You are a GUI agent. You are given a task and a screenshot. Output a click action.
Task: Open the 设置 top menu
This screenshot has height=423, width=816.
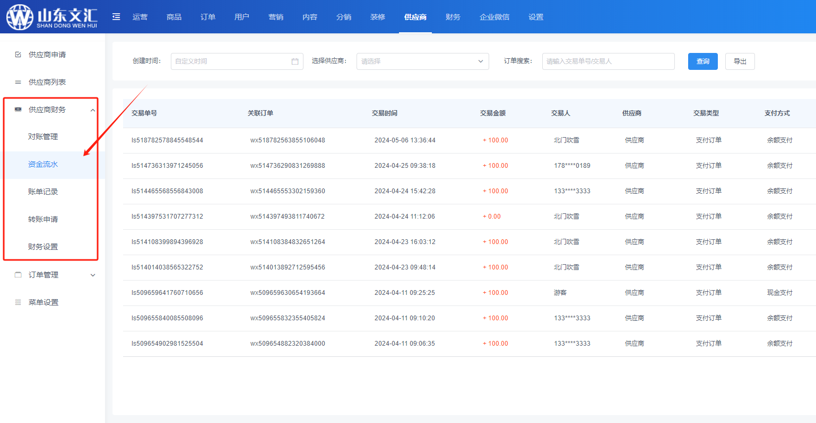[x=536, y=17]
